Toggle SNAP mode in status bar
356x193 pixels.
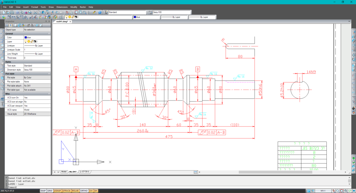point(43,191)
